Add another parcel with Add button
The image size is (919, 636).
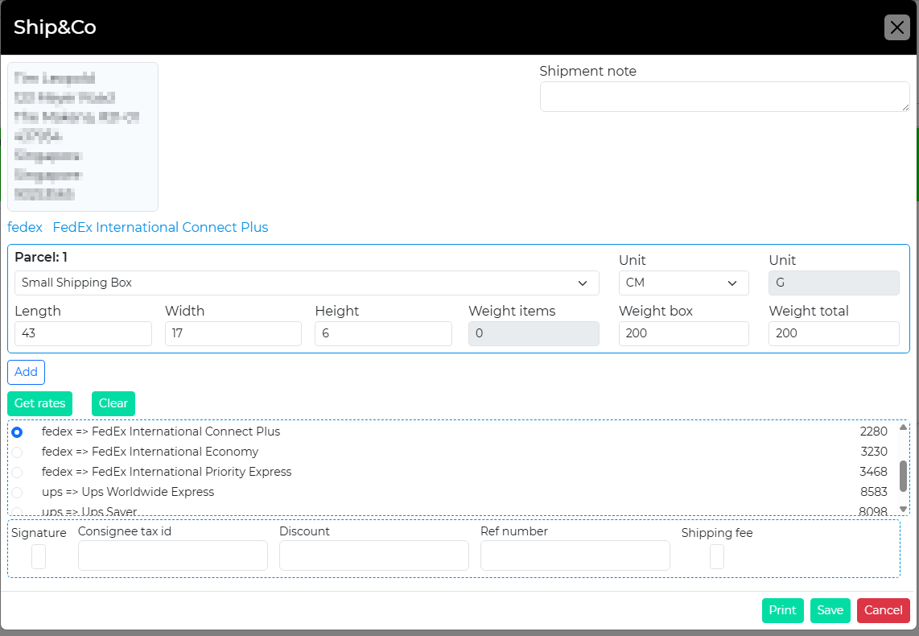coord(26,372)
